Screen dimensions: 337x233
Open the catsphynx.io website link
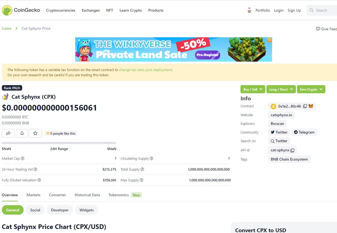pos(281,115)
